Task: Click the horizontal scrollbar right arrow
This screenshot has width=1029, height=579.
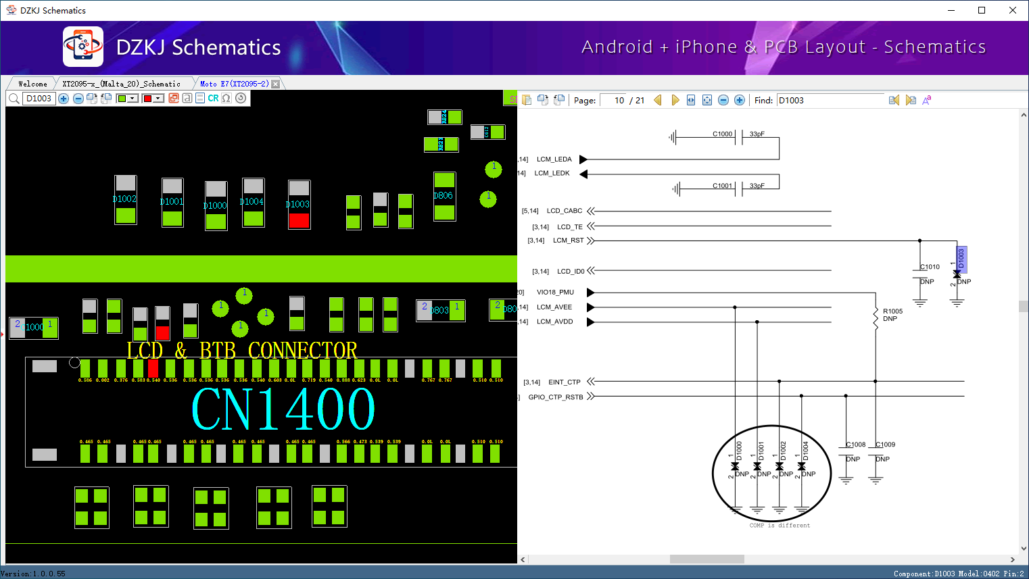Action: (1012, 559)
